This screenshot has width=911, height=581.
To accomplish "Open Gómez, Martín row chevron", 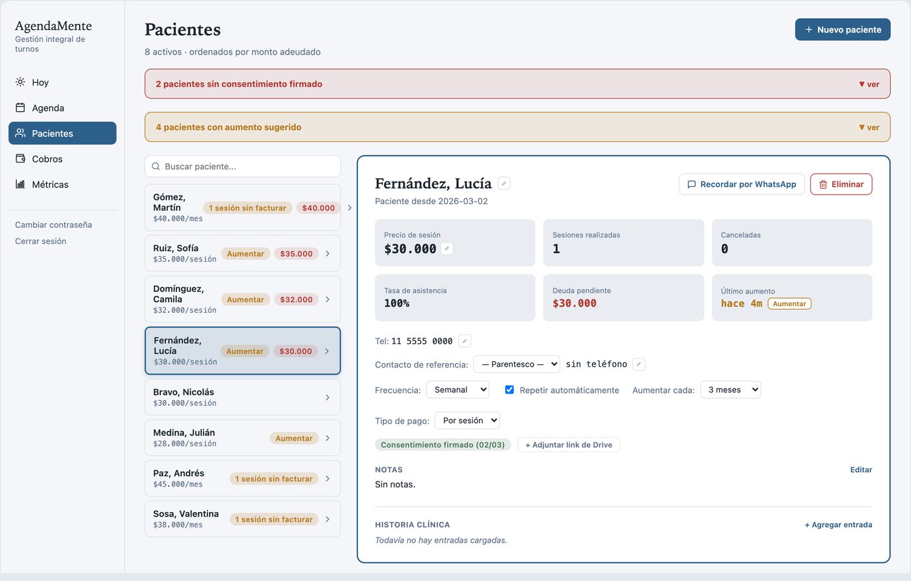I will (x=349, y=208).
